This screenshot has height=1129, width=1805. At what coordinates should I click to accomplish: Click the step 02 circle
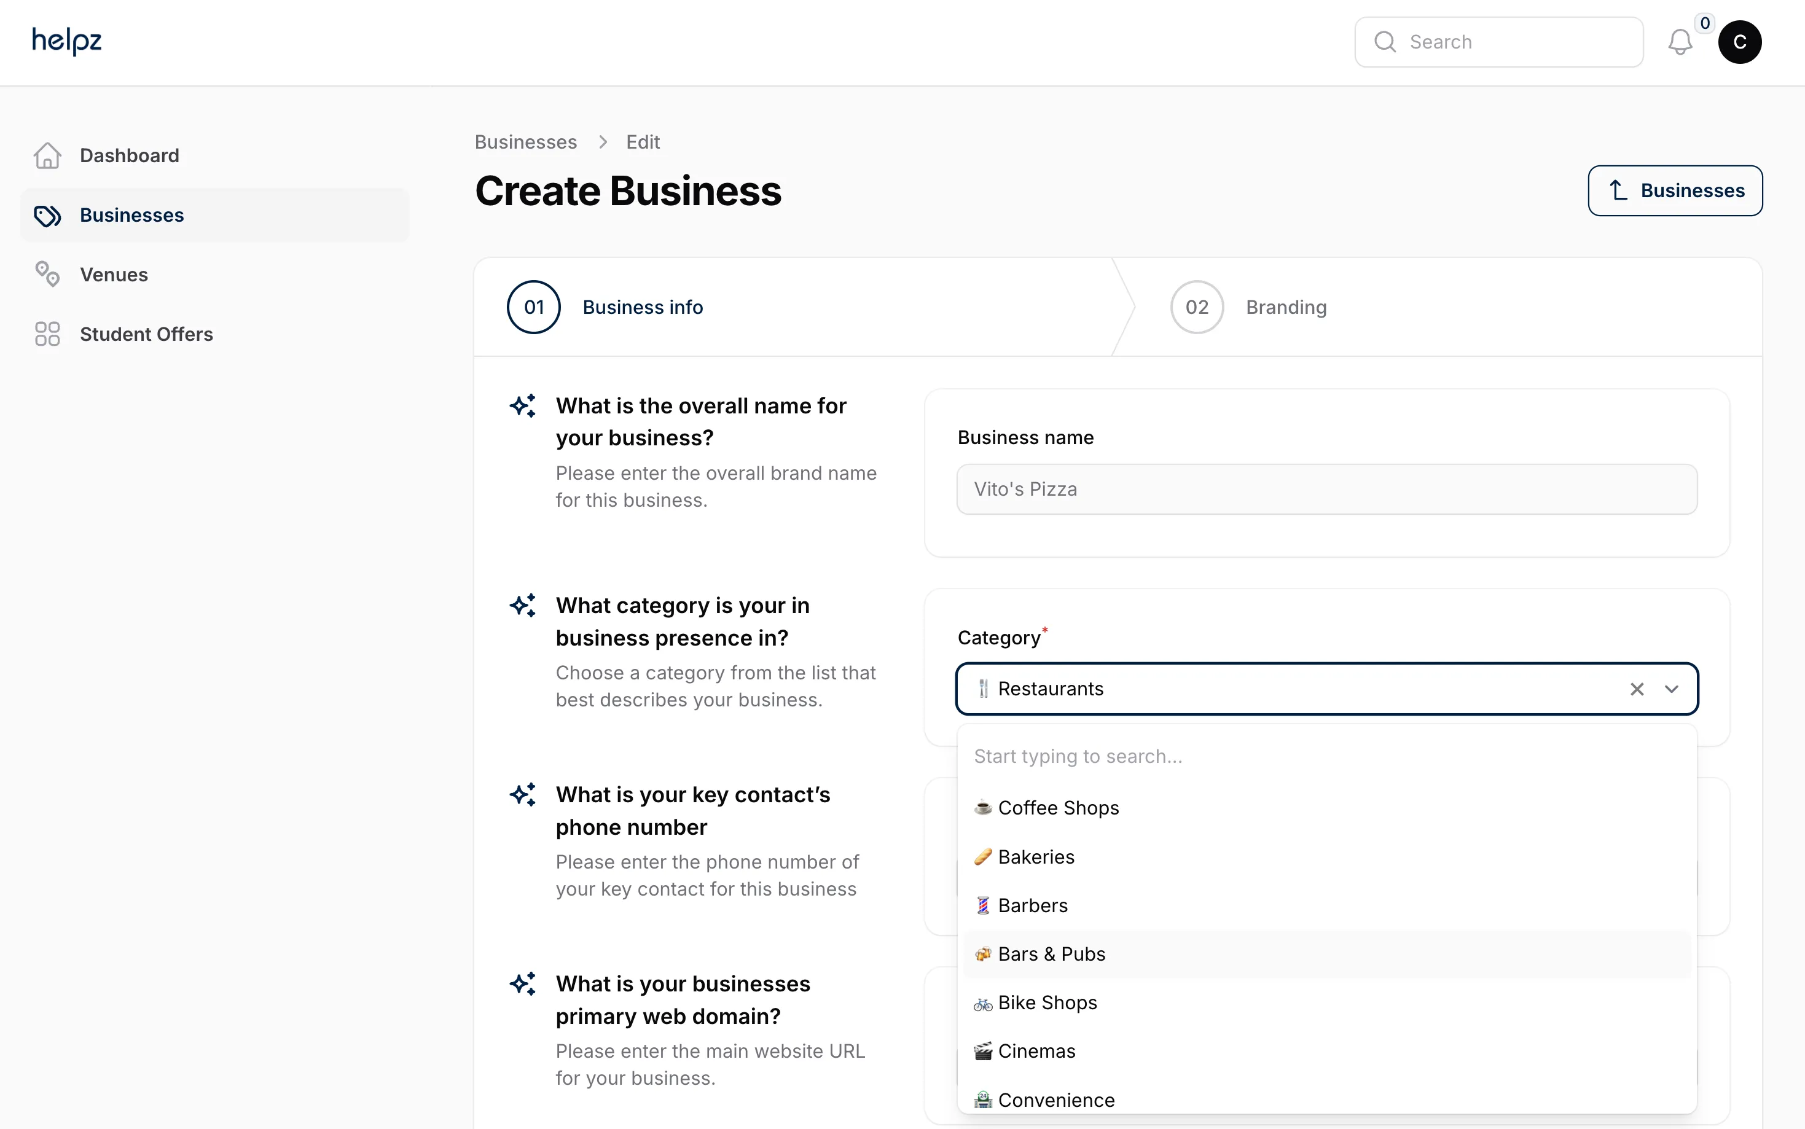(x=1196, y=307)
